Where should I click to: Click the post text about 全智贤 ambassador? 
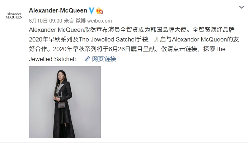(134, 44)
